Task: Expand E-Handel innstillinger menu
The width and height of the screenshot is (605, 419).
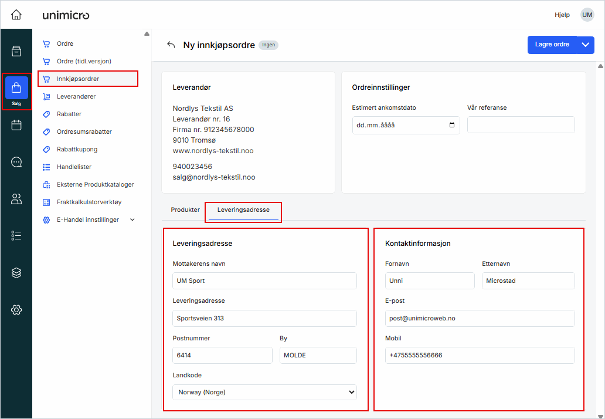Action: [x=132, y=219]
